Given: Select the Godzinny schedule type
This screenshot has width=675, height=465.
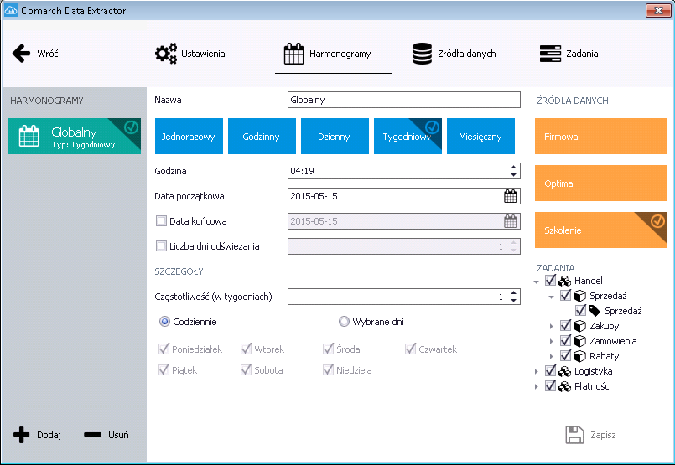Looking at the screenshot, I should click(x=262, y=137).
